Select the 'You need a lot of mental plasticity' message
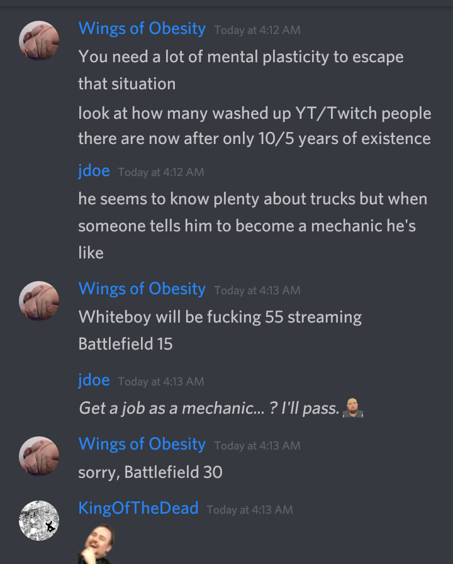 [x=241, y=70]
